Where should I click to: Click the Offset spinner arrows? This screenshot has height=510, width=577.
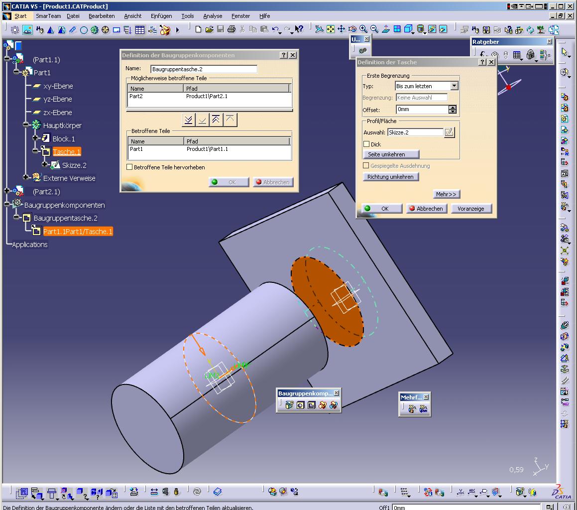(453, 110)
